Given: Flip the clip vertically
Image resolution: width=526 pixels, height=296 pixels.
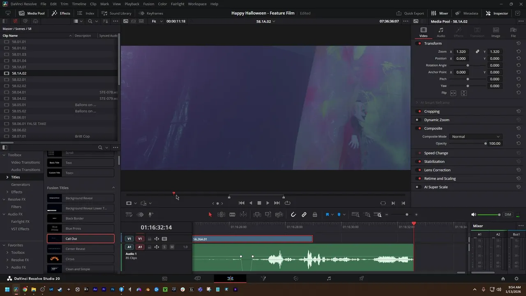Looking at the screenshot, I should tap(464, 93).
